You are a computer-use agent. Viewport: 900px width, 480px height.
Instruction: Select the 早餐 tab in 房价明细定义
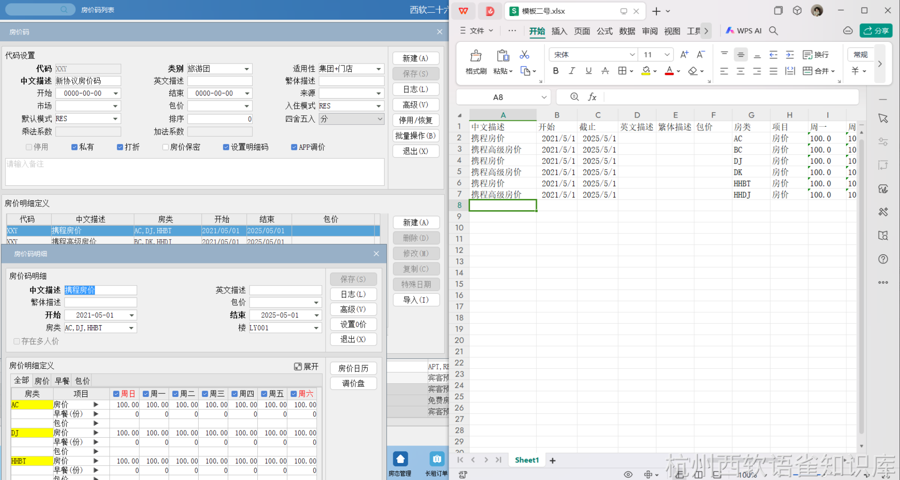pos(62,381)
